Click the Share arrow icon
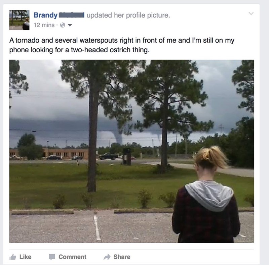Viewport: 269px width, 265px height. coord(107,257)
